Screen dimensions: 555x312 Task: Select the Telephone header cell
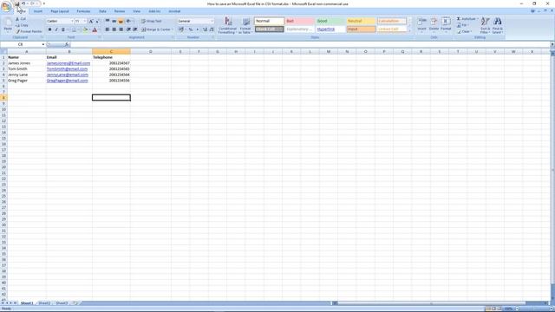[x=111, y=57]
